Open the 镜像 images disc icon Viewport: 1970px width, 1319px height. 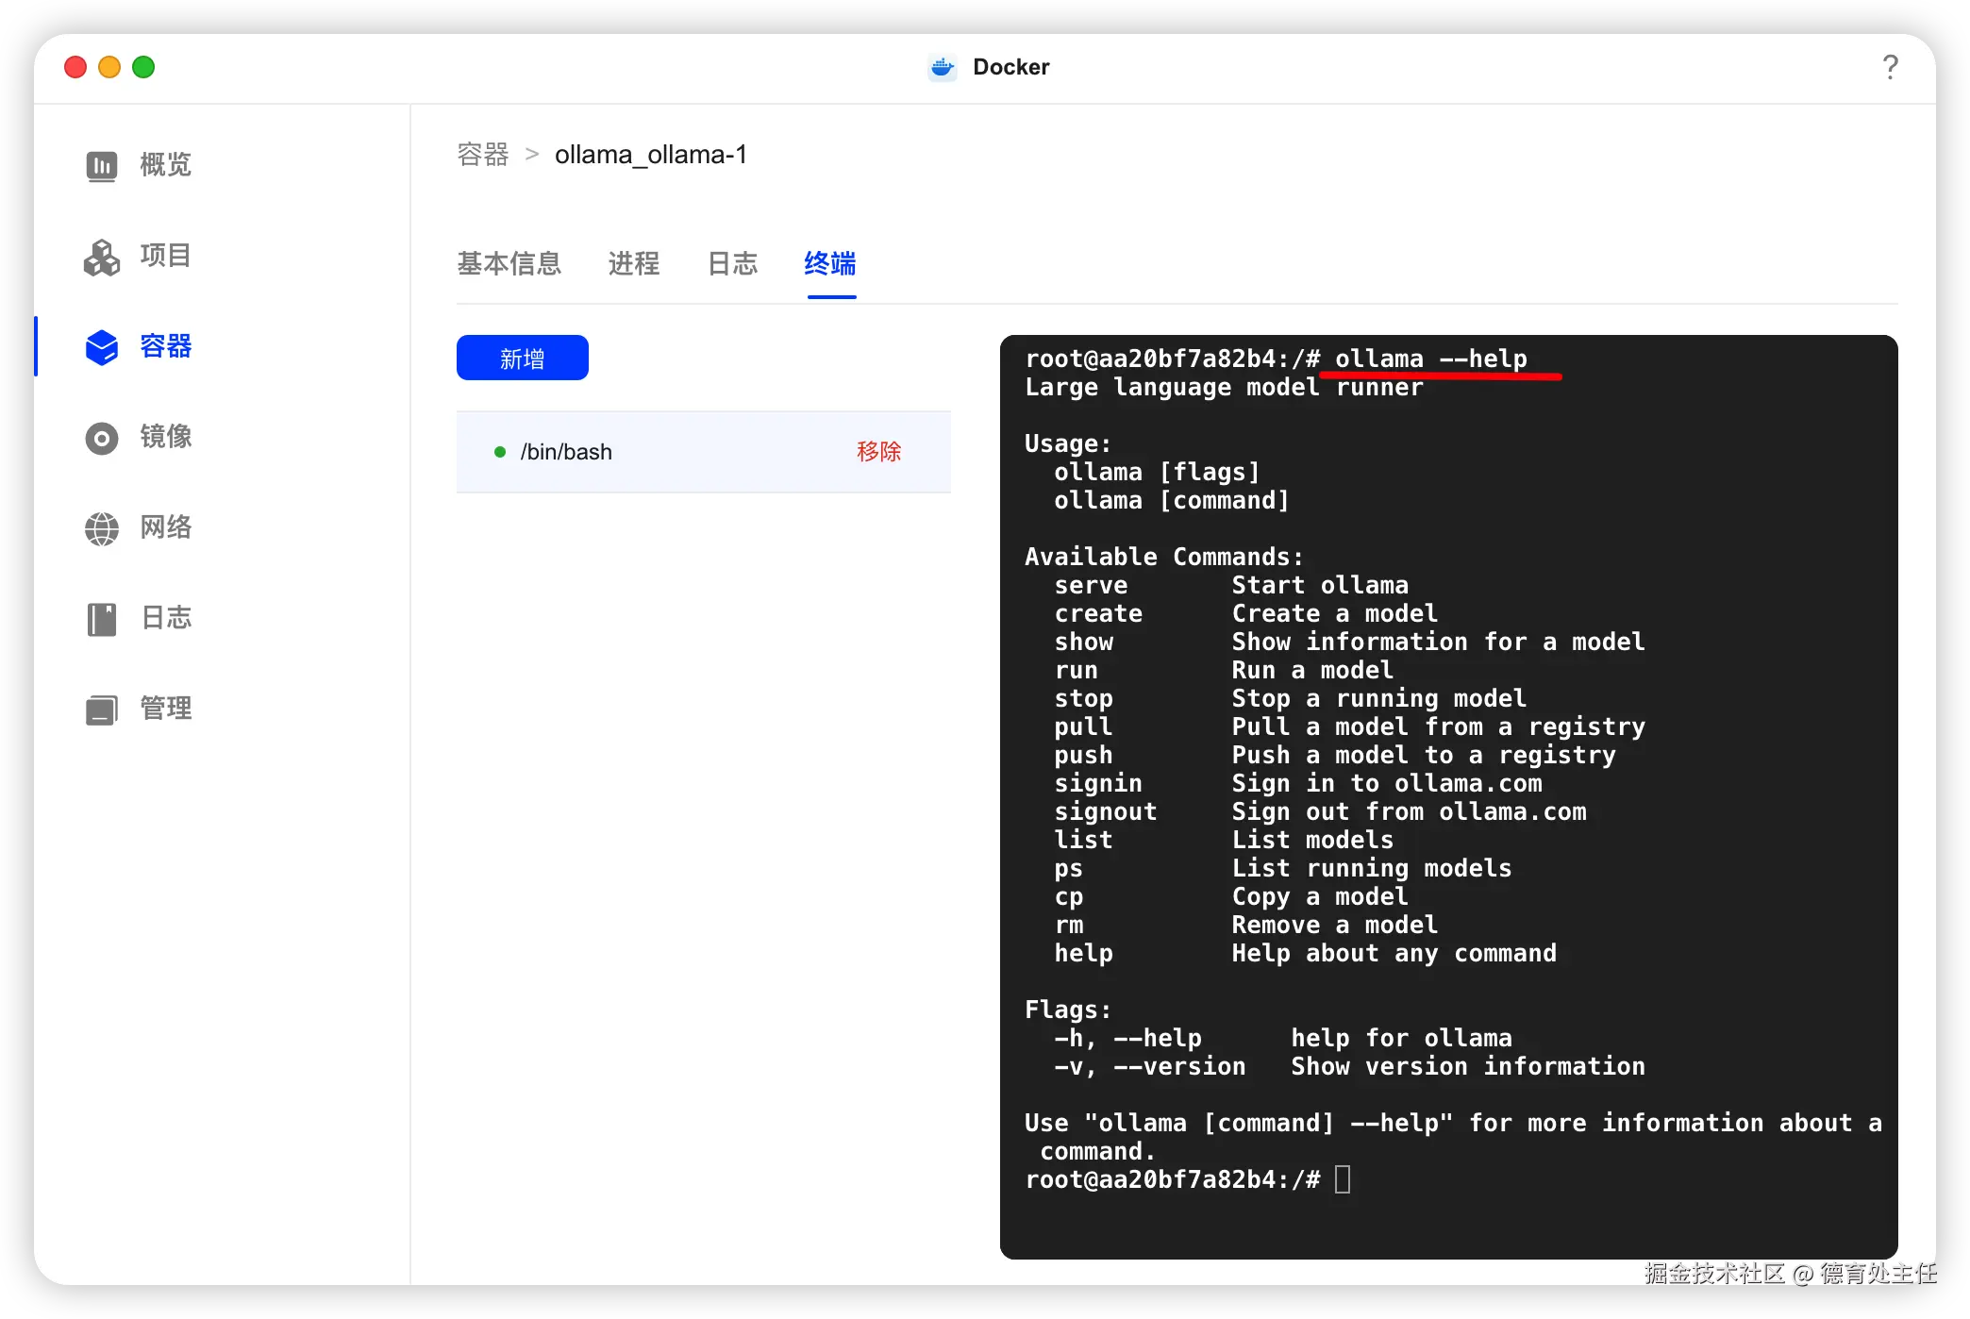[x=102, y=438]
